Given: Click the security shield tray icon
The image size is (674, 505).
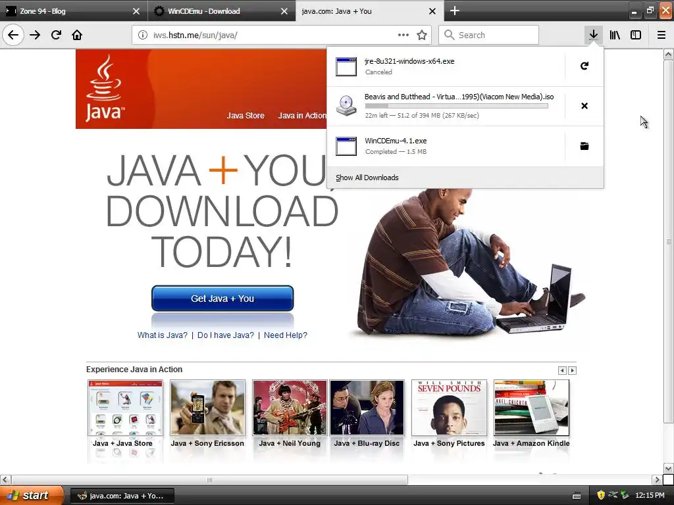Looking at the screenshot, I should (x=600, y=495).
